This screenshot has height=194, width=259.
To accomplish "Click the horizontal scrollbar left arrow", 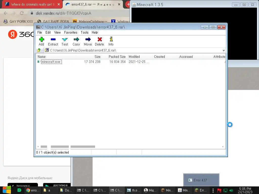I will (x=38, y=147).
